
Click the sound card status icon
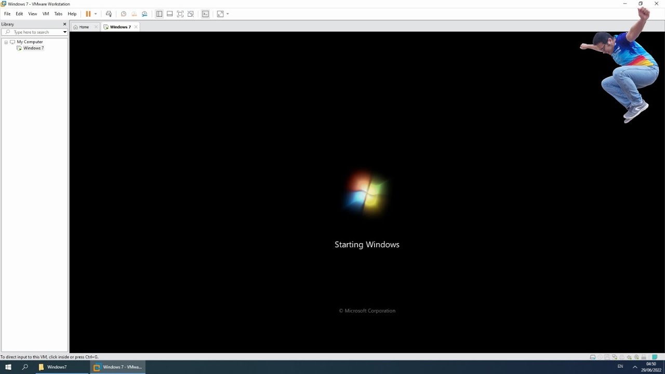tap(629, 357)
